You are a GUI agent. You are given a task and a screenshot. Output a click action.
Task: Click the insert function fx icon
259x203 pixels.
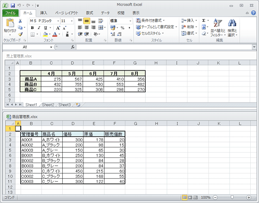click(x=73, y=47)
